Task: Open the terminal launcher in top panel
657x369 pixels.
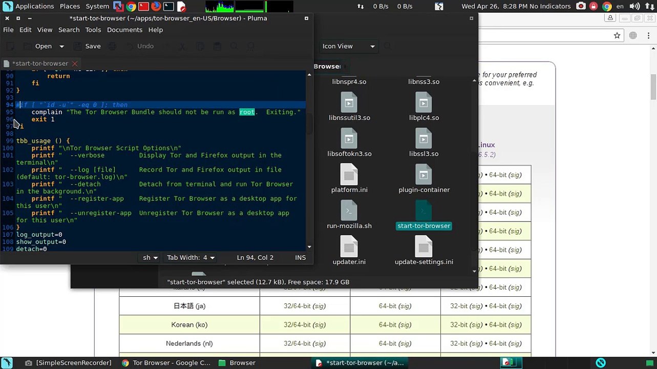Action: (168, 6)
